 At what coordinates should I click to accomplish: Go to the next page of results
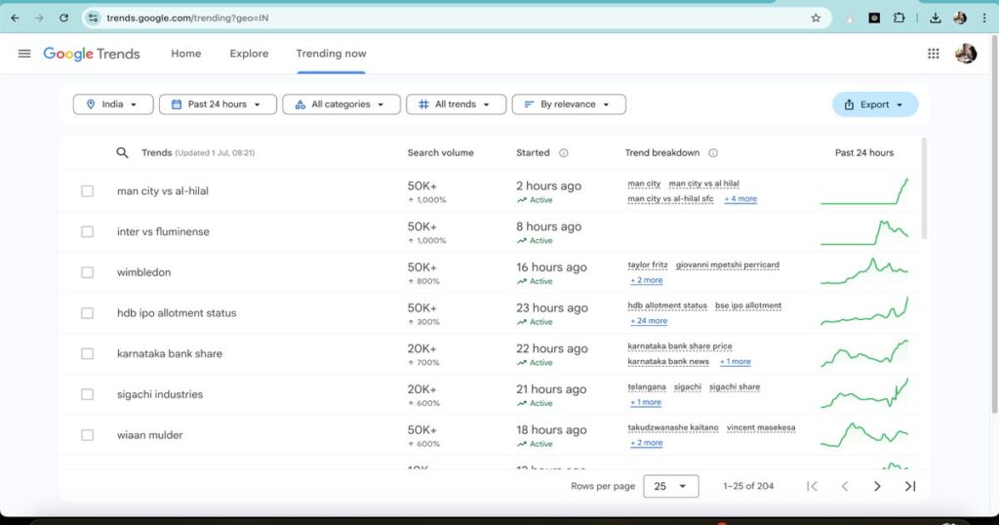point(877,486)
